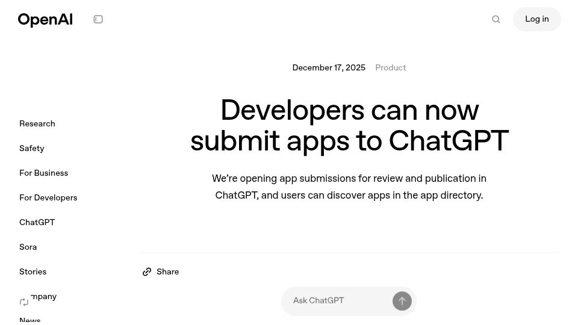Click the refresh arrows icon near Company
Image resolution: width=578 pixels, height=325 pixels.
[x=24, y=302]
